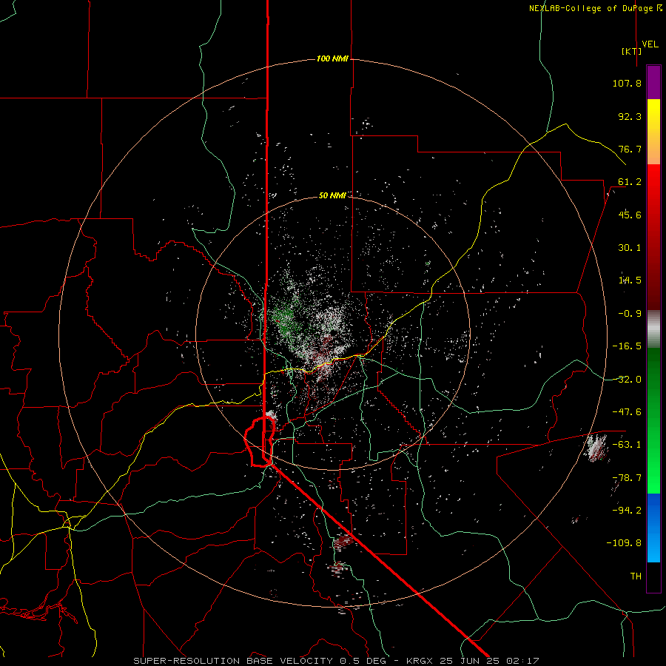The height and width of the screenshot is (666, 666).
Task: Click the -0.9 legend value
Action: (x=630, y=314)
